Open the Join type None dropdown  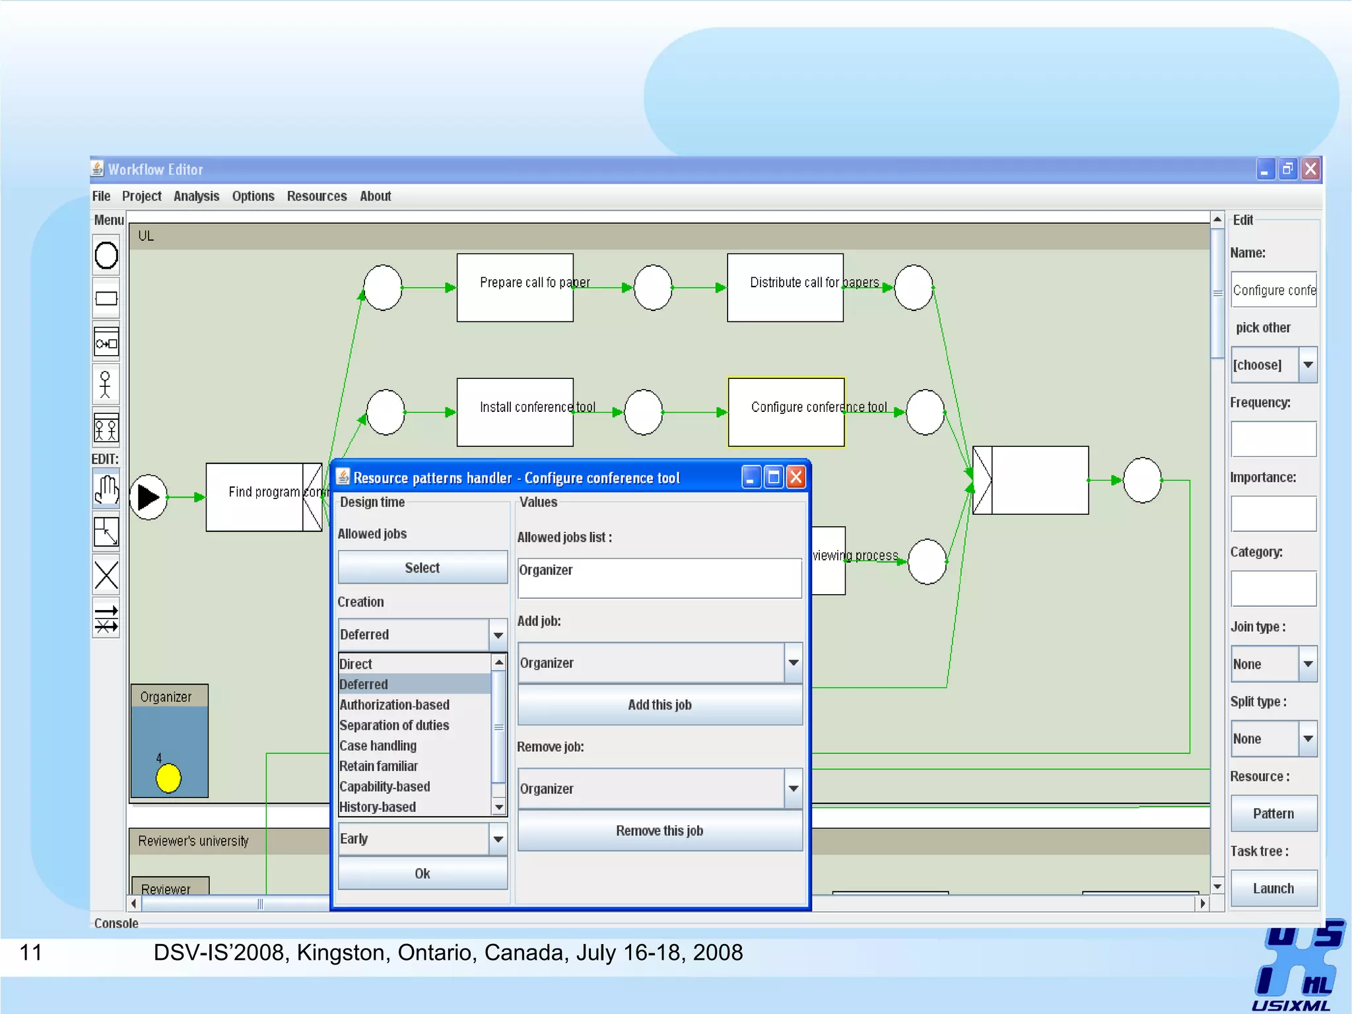1307,664
